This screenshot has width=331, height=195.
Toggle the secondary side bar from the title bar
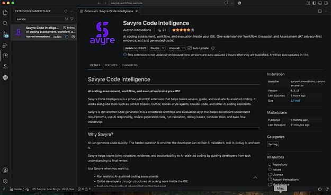click(326, 3)
